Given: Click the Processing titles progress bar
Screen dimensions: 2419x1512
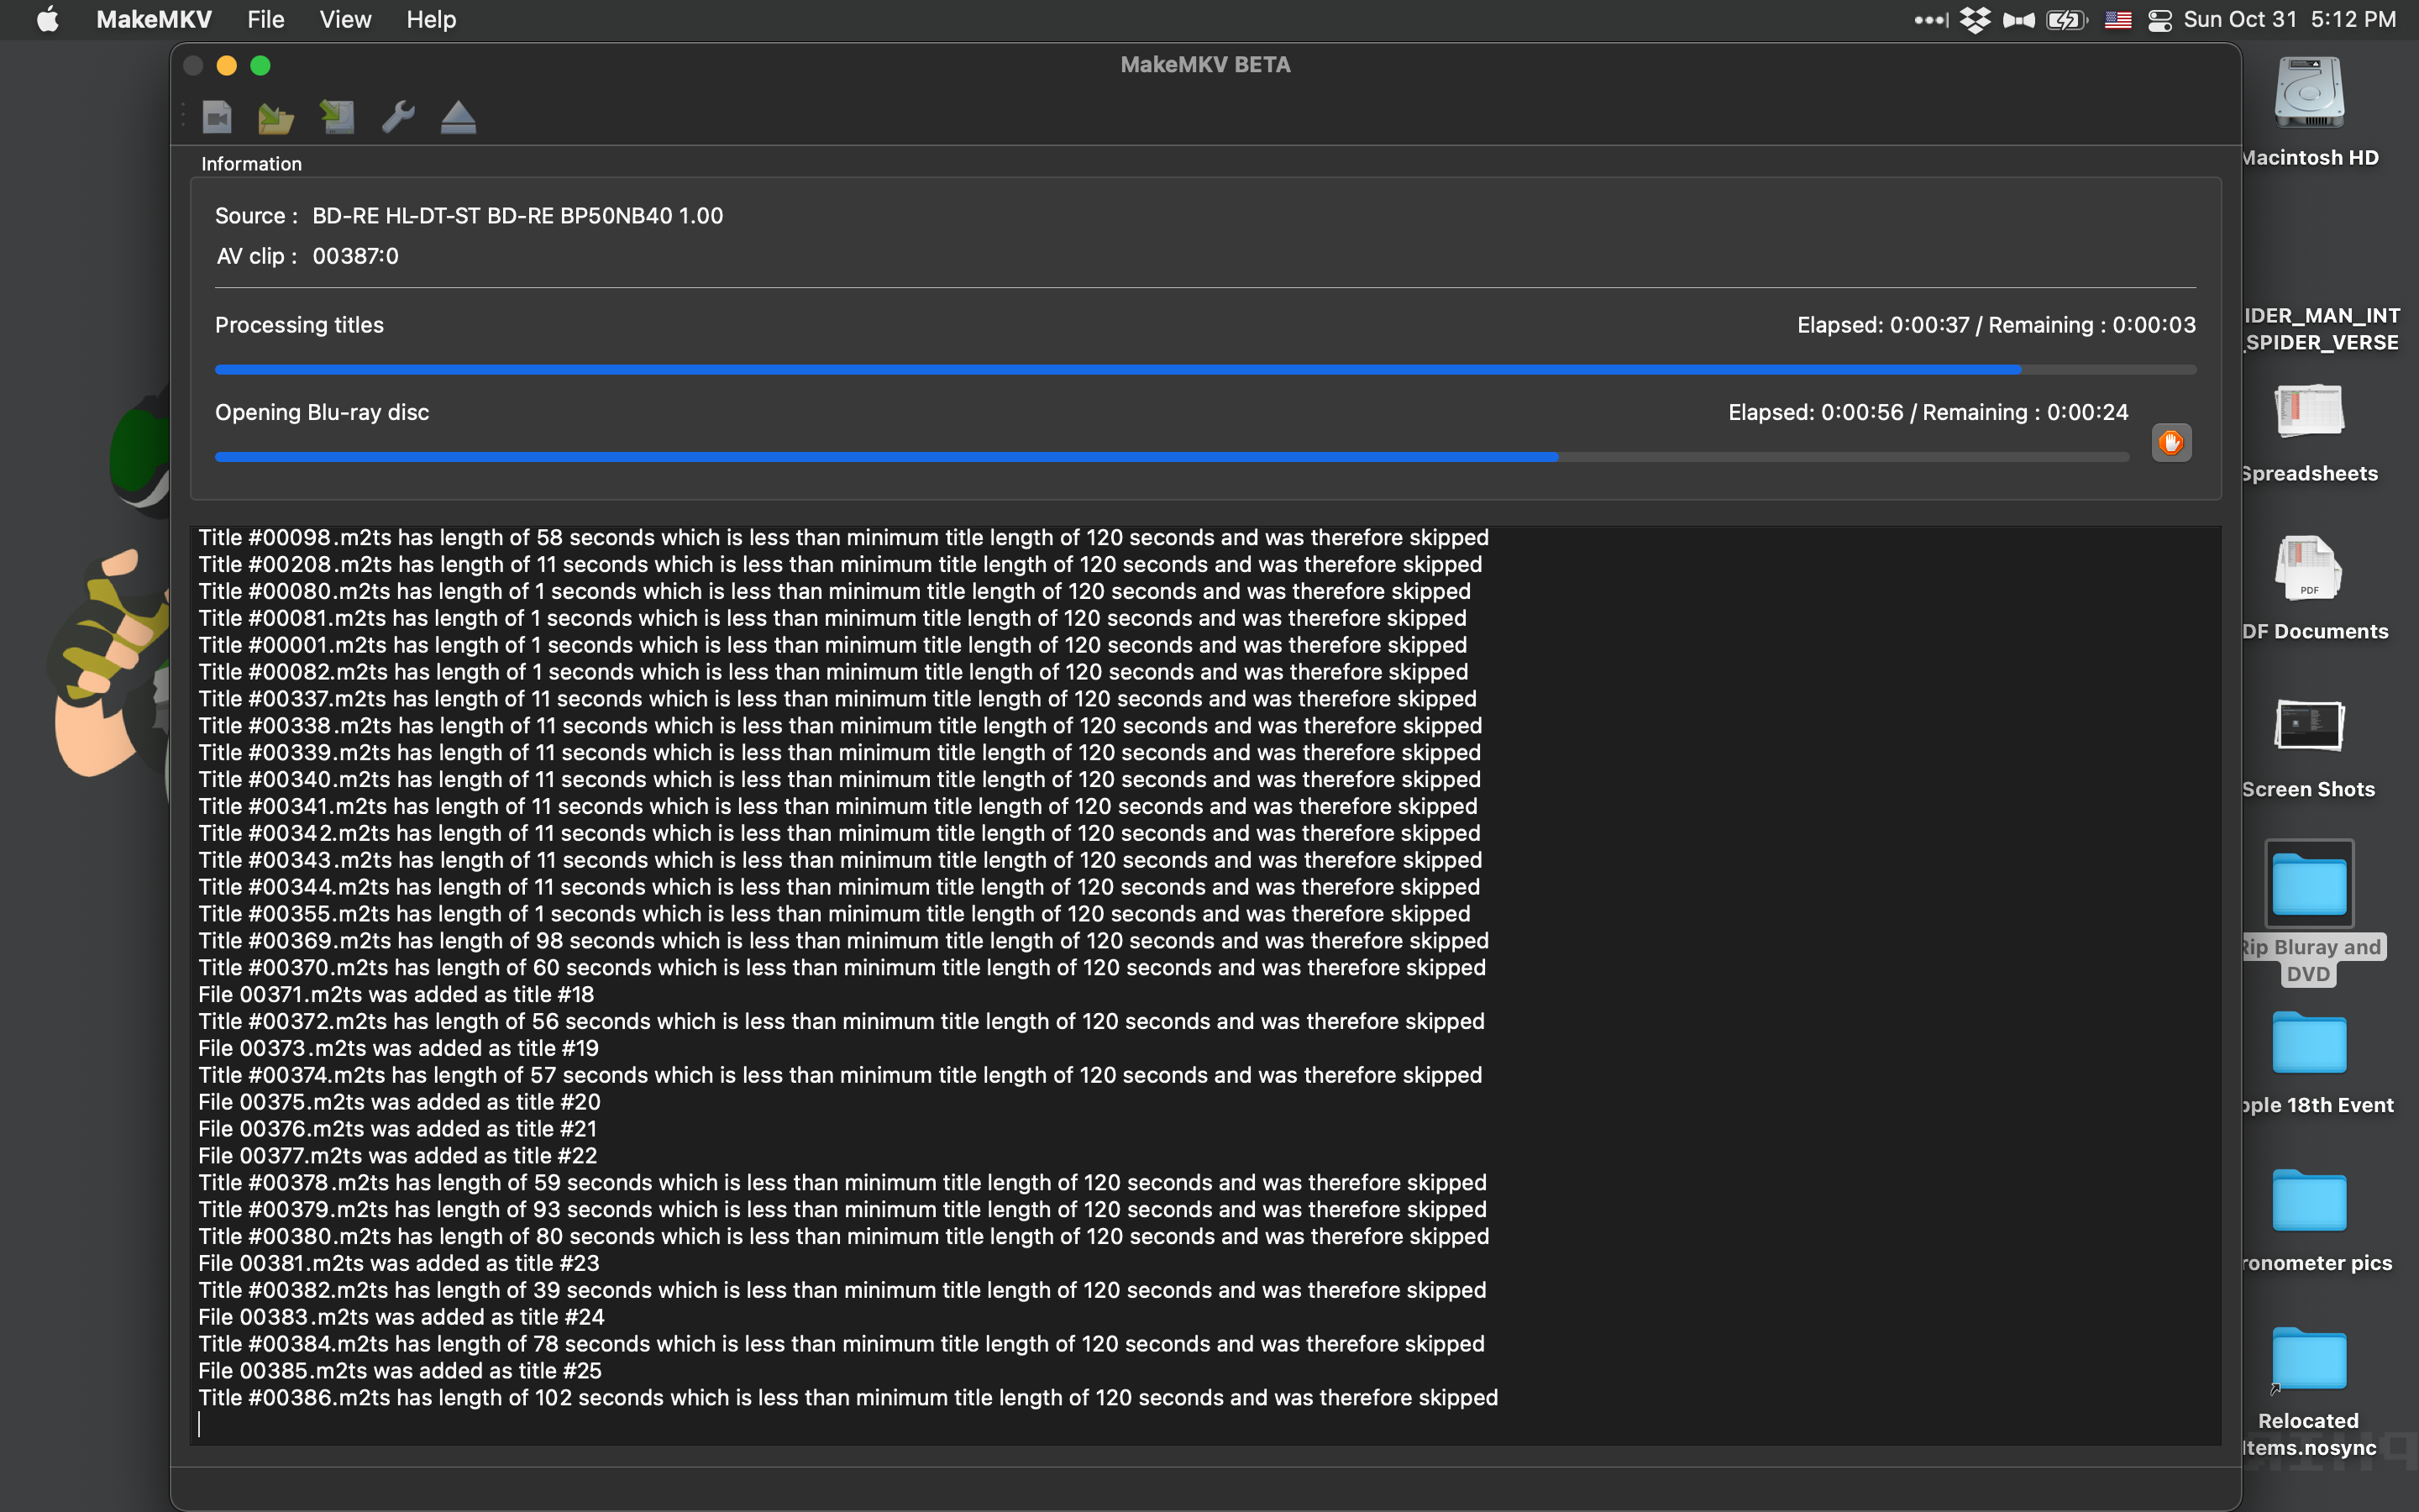Looking at the screenshot, I should (x=1204, y=370).
